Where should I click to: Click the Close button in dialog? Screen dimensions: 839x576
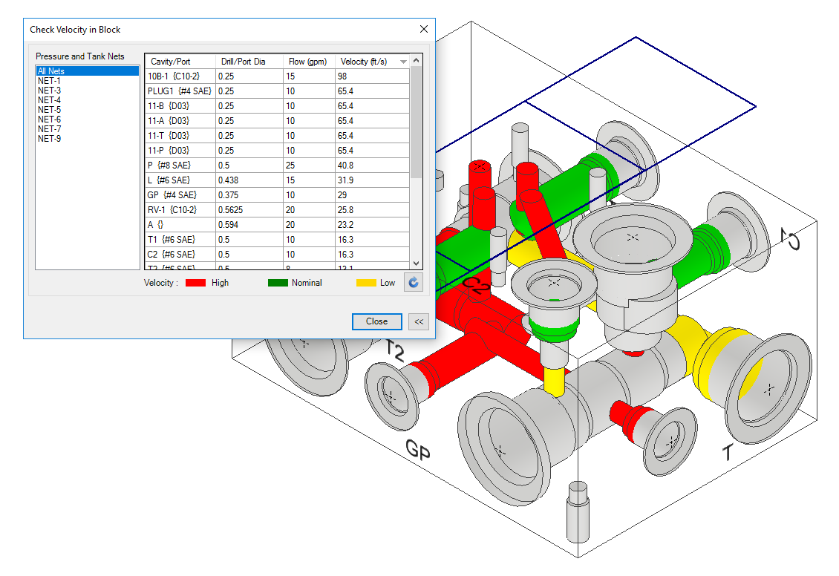point(376,321)
